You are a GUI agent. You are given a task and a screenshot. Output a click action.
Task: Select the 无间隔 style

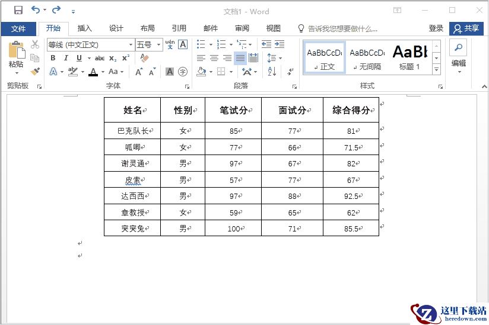tap(367, 58)
